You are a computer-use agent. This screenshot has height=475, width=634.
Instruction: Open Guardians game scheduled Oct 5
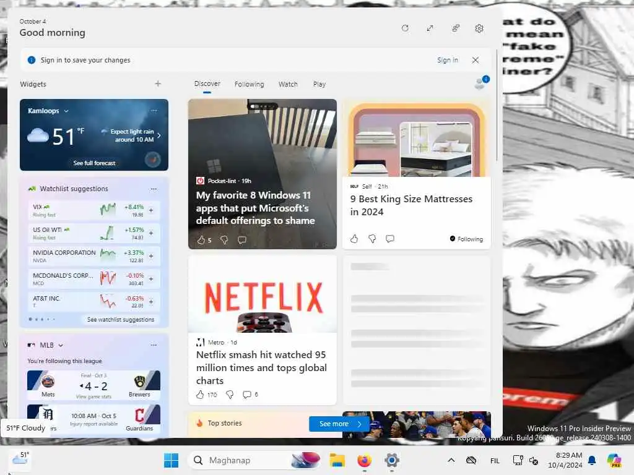94,420
